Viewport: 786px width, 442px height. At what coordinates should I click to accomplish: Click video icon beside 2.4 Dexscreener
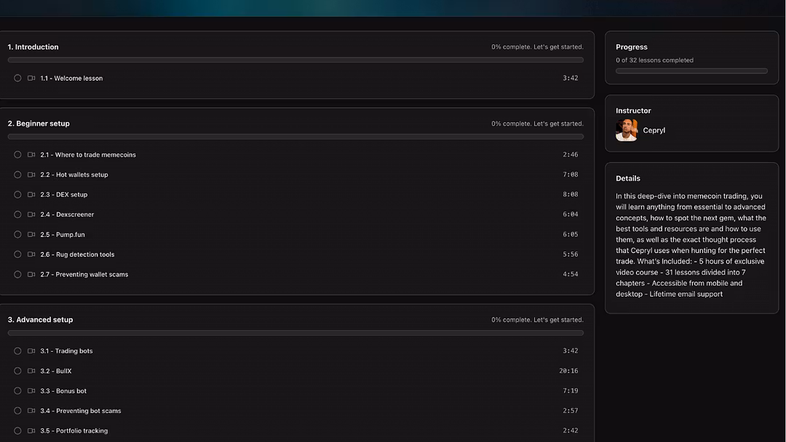tap(31, 214)
